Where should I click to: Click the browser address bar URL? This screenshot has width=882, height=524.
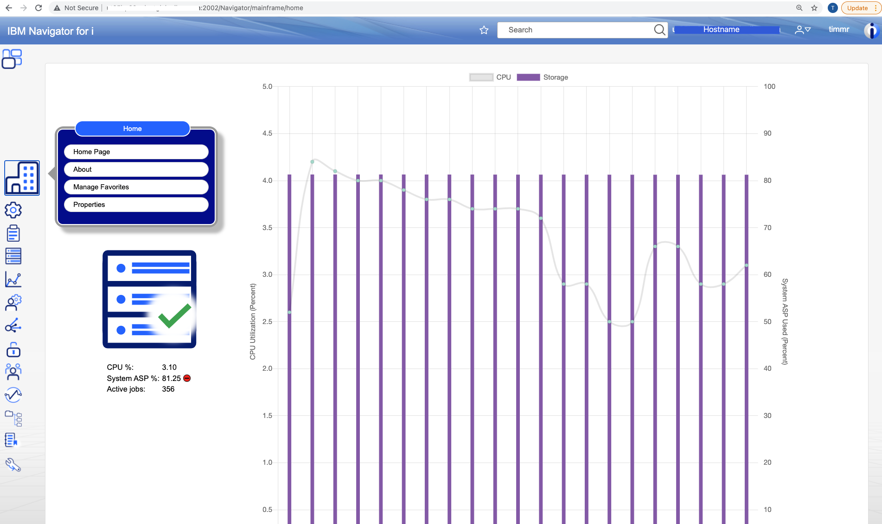tap(205, 8)
